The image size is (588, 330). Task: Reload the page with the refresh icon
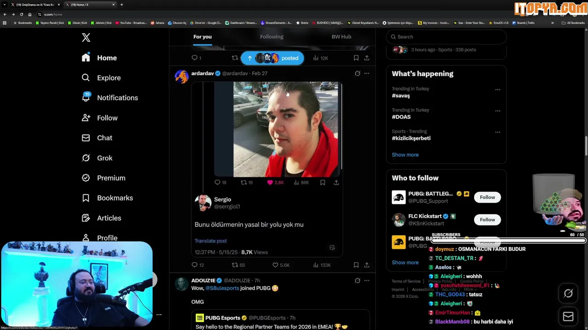pyautogui.click(x=21, y=14)
